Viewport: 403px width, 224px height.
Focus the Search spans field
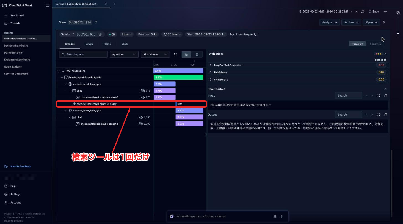[83, 54]
